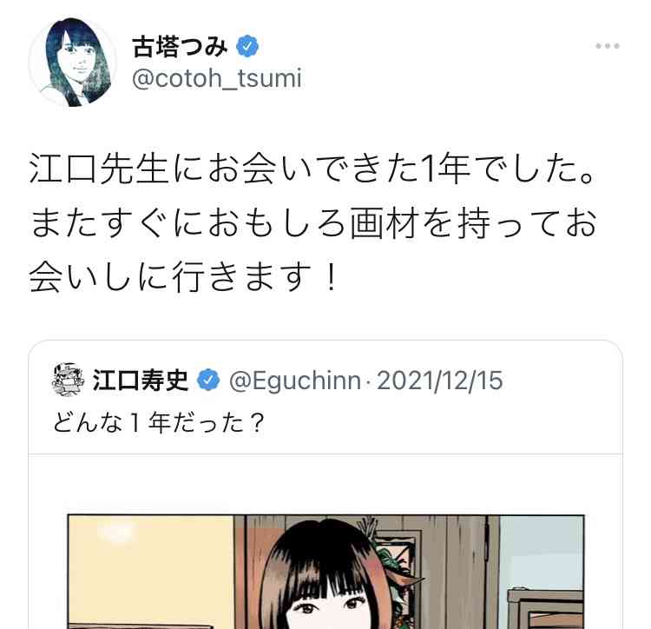This screenshot has width=651, height=629.
Task: Tap 江口寿史's small avatar in the quoted tweet
Action: [x=68, y=380]
